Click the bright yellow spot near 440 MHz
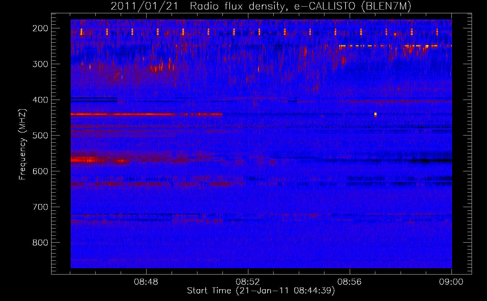The height and width of the screenshot is (301, 487). pos(375,114)
